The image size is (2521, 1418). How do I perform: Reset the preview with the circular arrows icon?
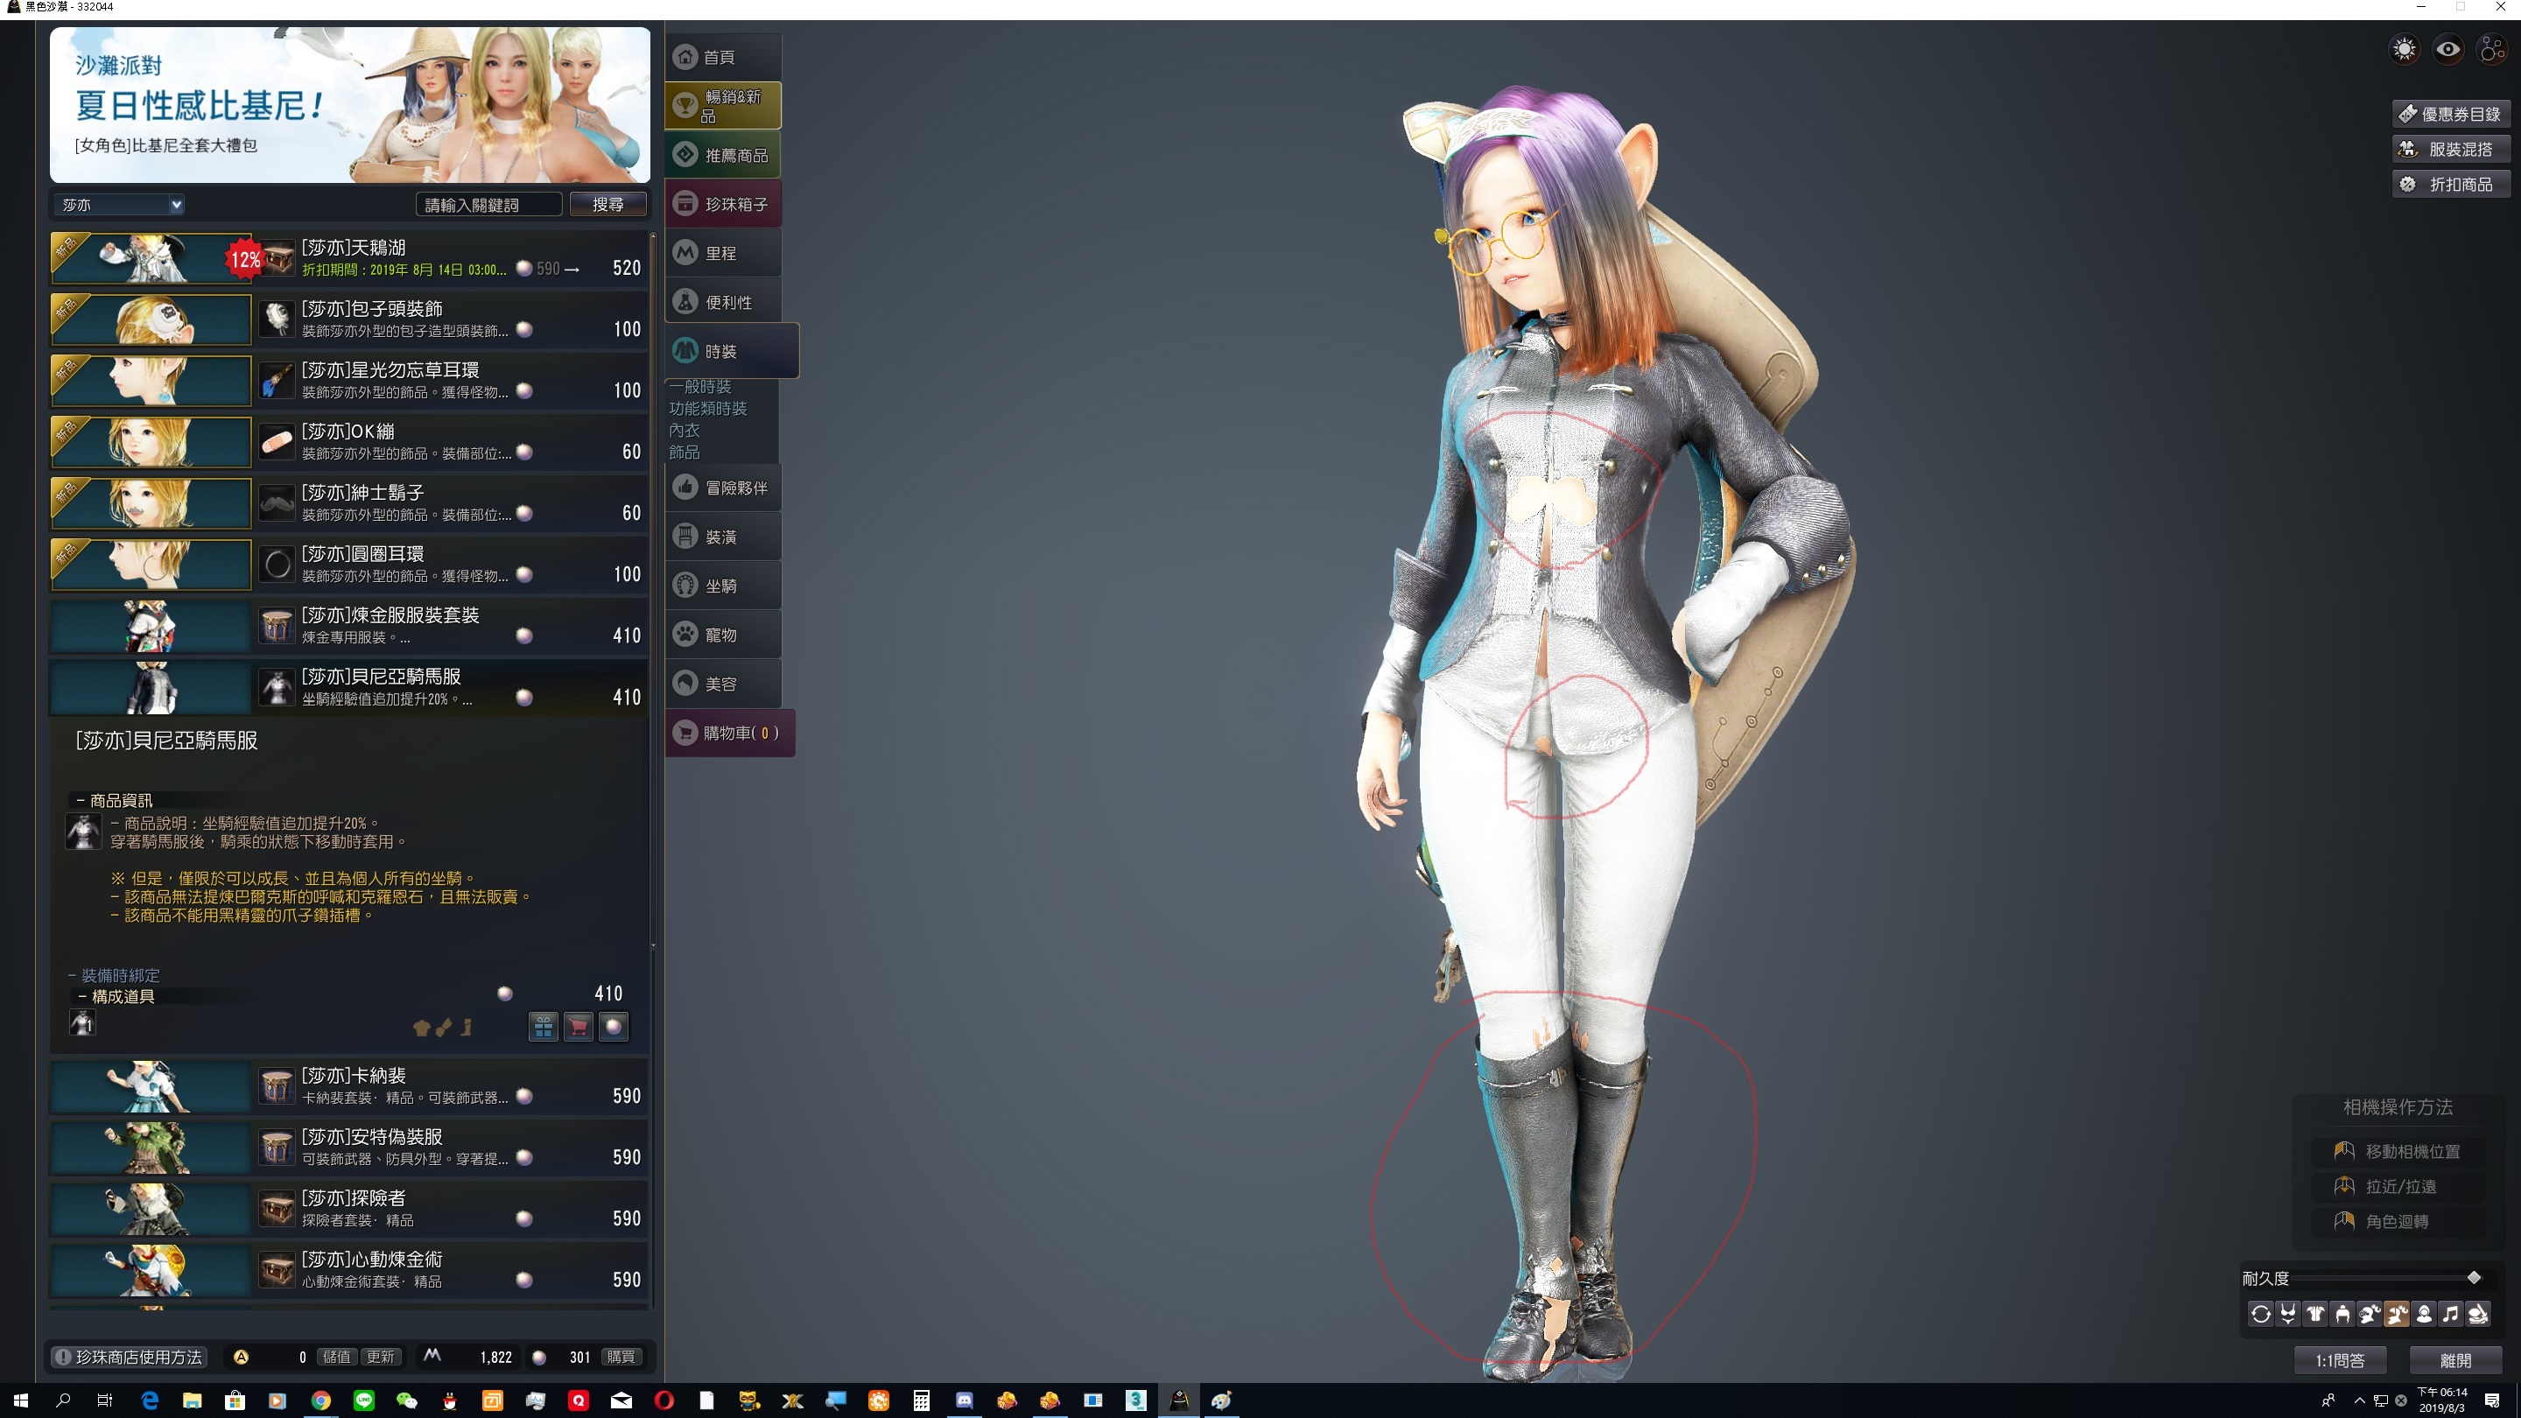(2261, 1314)
